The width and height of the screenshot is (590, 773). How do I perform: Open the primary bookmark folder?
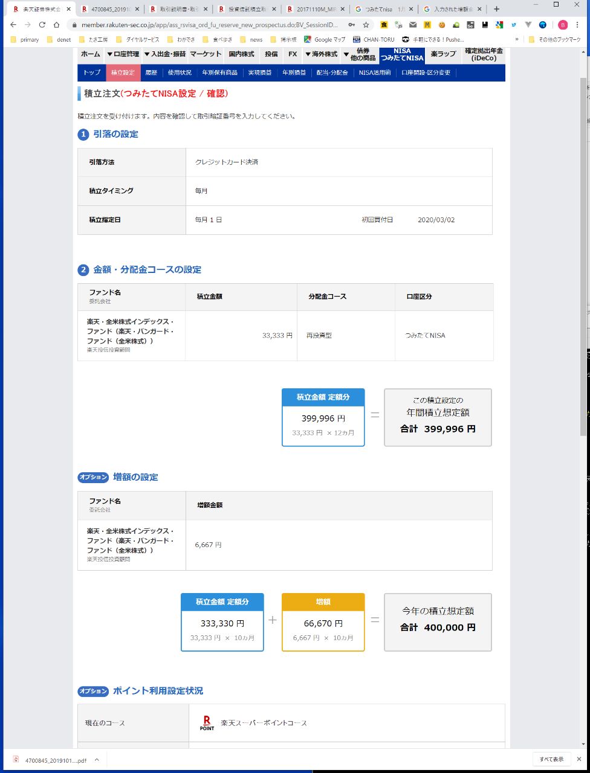(25, 39)
